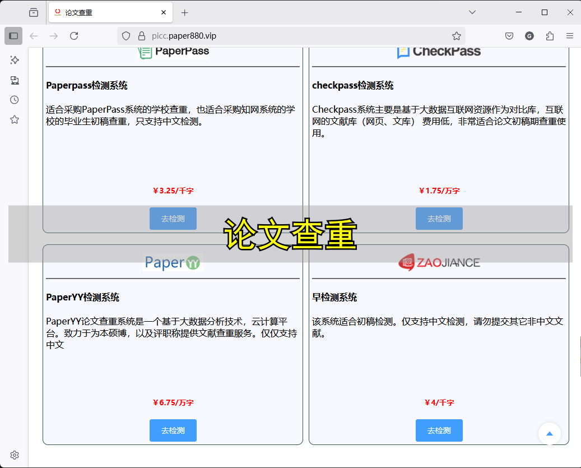Save this page to Pocket

pos(509,35)
